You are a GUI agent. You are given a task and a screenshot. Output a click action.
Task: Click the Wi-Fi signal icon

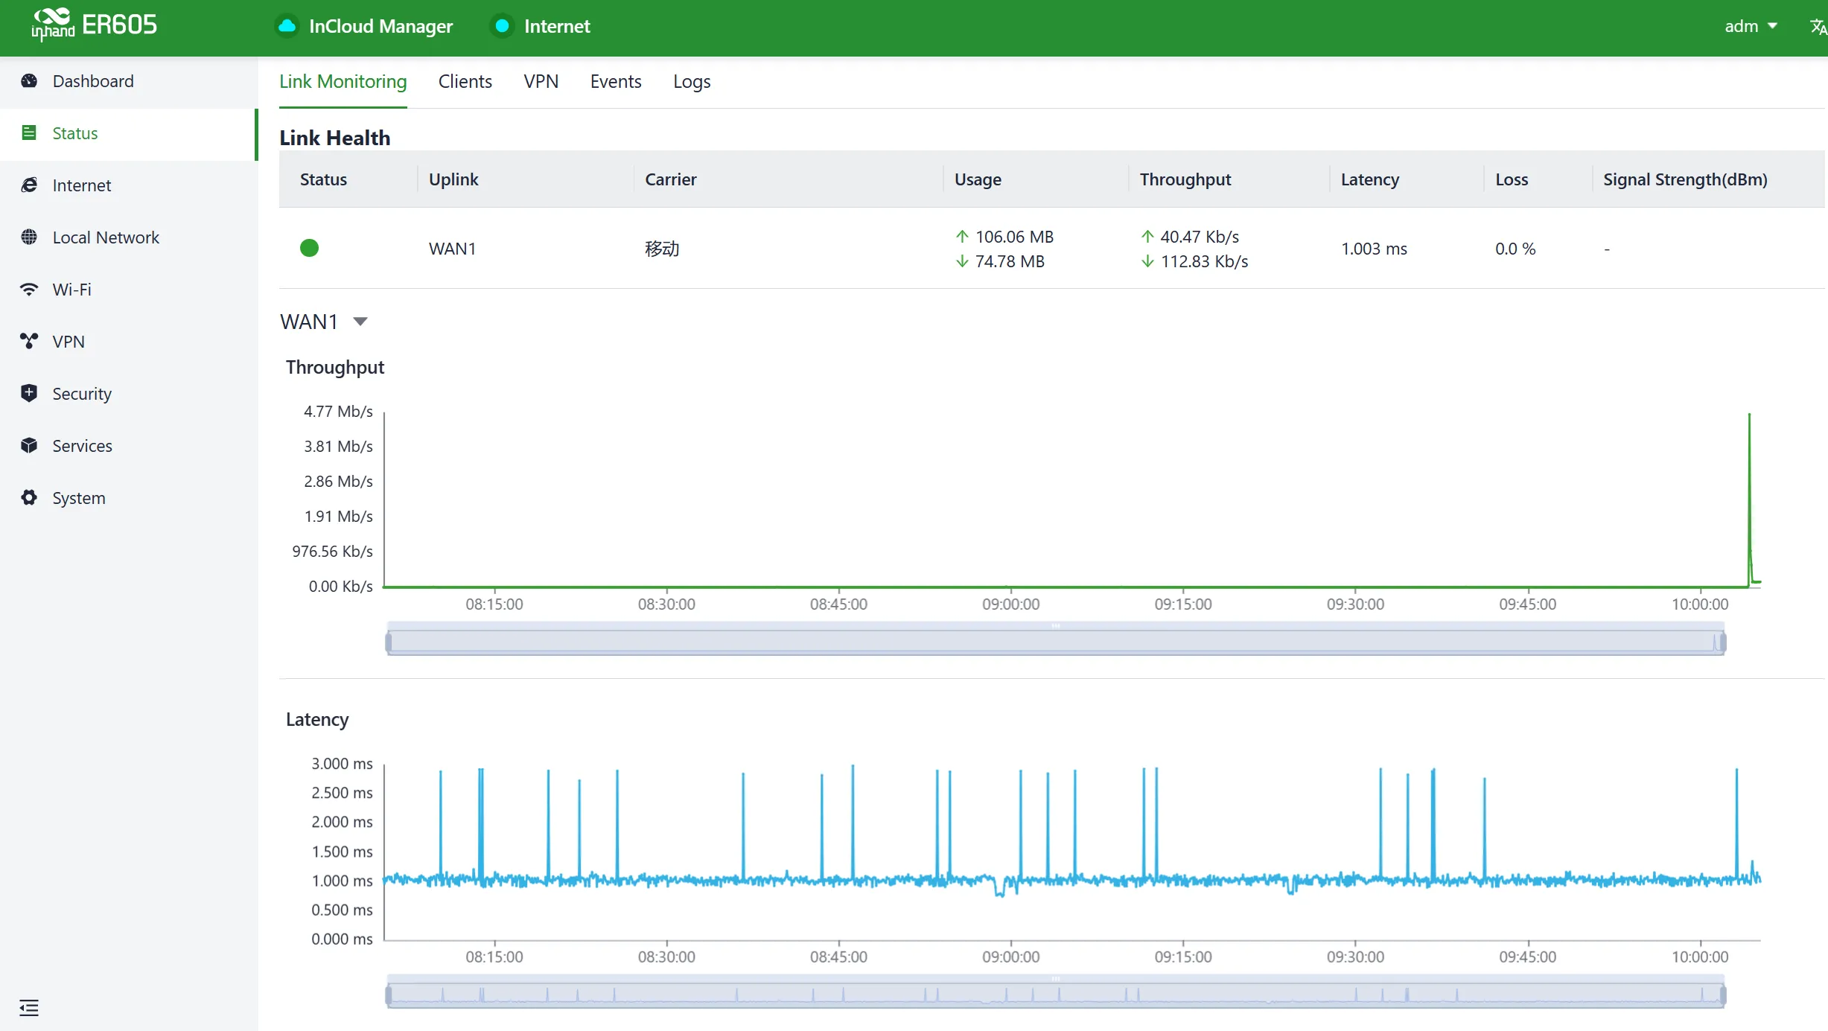click(29, 289)
